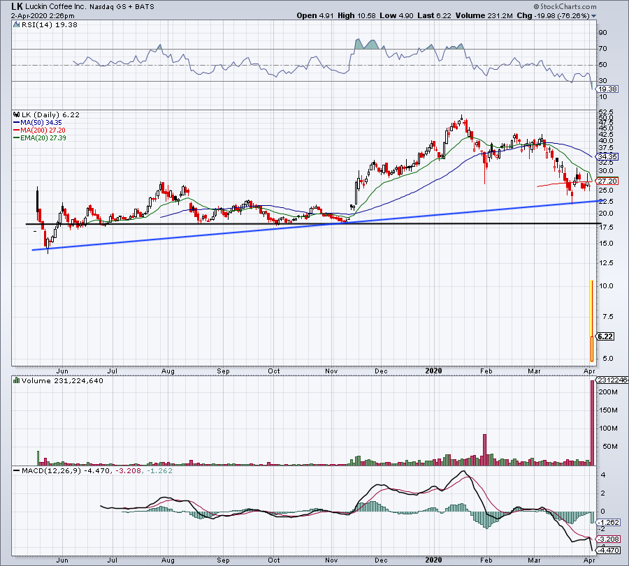This screenshot has height=566, width=629.
Task: Click the blue down arrow next to Chg
Action: pyautogui.click(x=593, y=16)
